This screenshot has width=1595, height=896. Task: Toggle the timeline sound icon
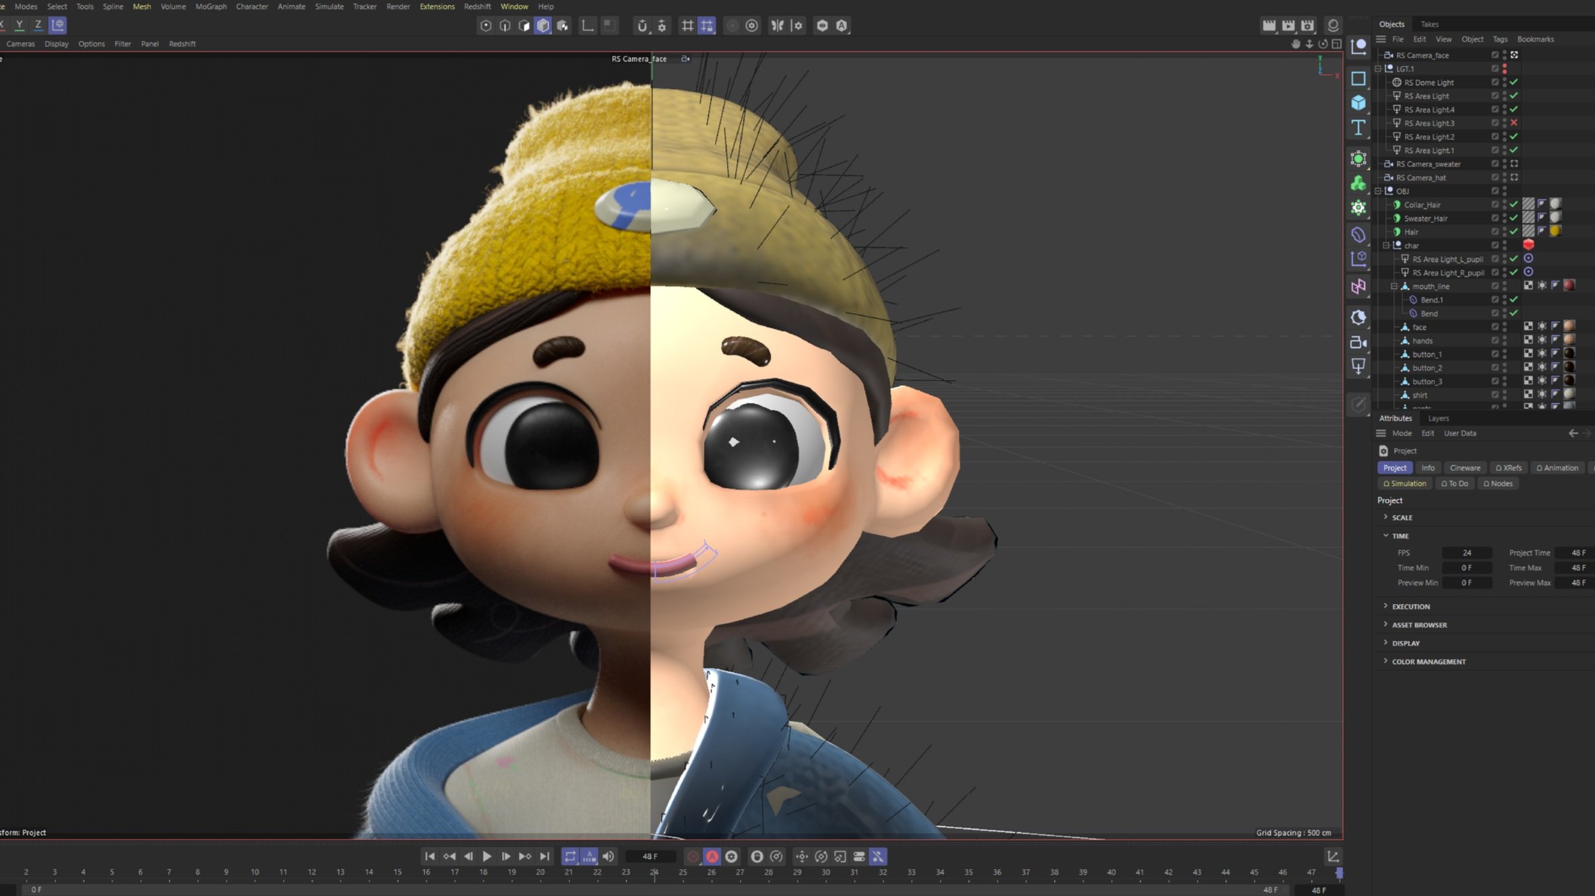pyautogui.click(x=608, y=856)
